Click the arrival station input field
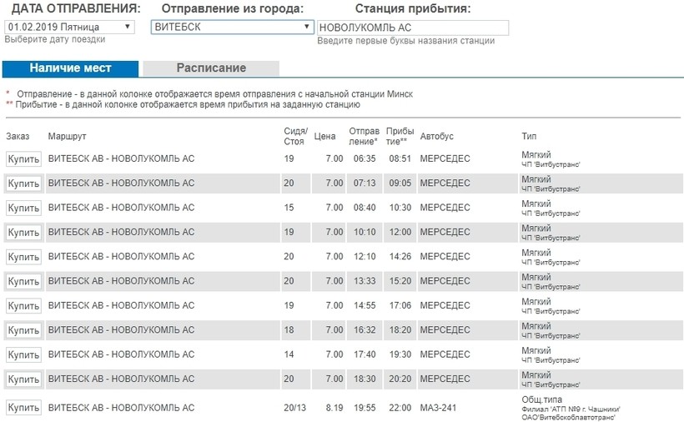Screen dimensions: 684x422 [x=412, y=28]
